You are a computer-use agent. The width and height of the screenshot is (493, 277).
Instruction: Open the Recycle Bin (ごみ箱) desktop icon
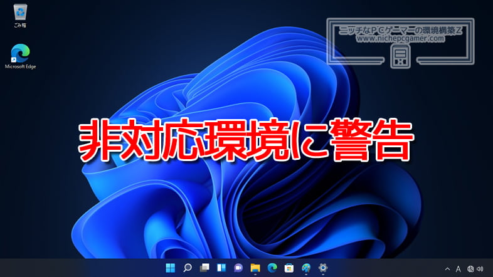(20, 13)
